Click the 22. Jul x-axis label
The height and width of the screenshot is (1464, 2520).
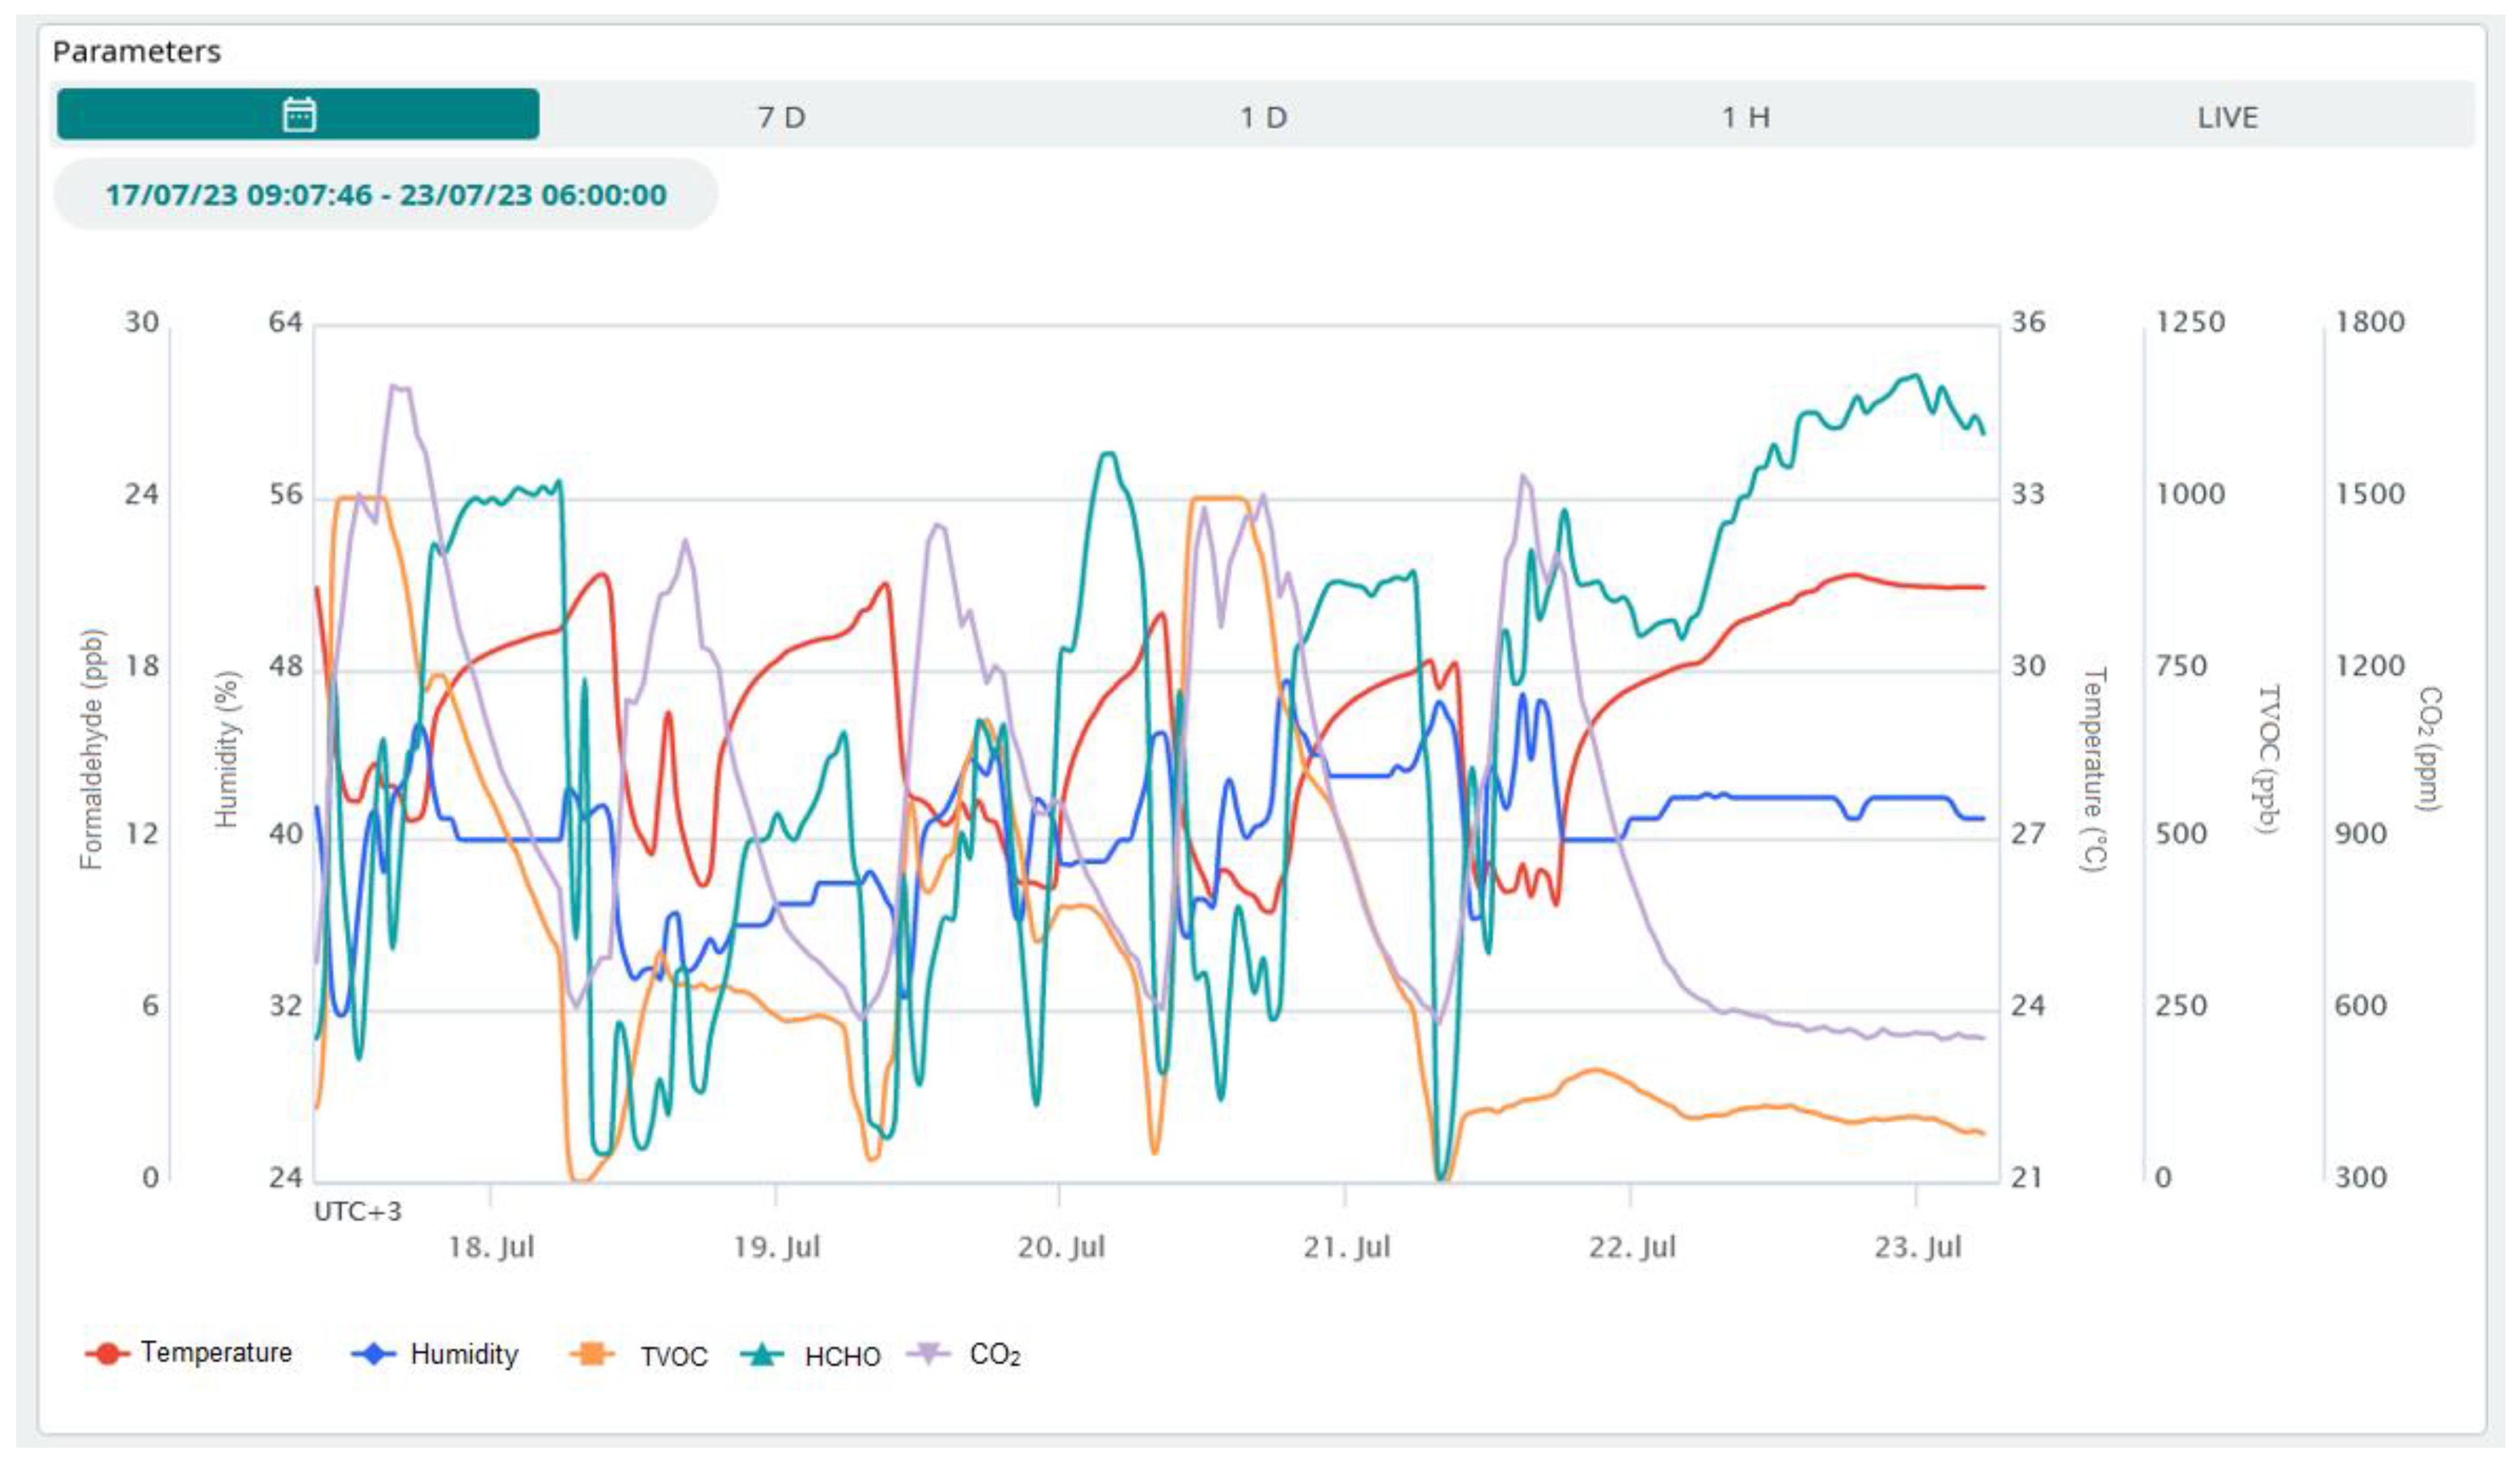click(x=1632, y=1247)
